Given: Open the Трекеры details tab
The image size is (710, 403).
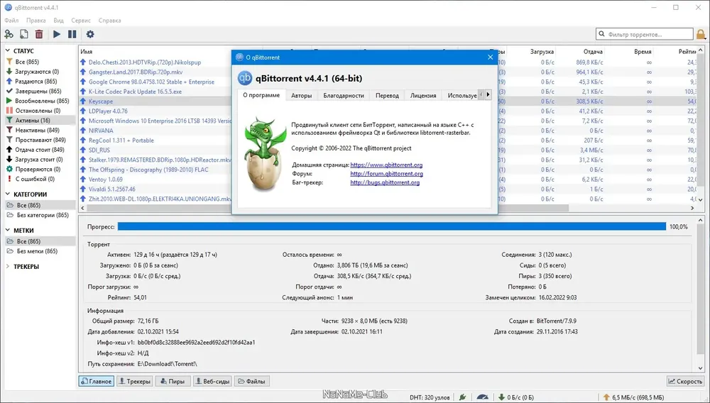Looking at the screenshot, I should click(x=134, y=381).
